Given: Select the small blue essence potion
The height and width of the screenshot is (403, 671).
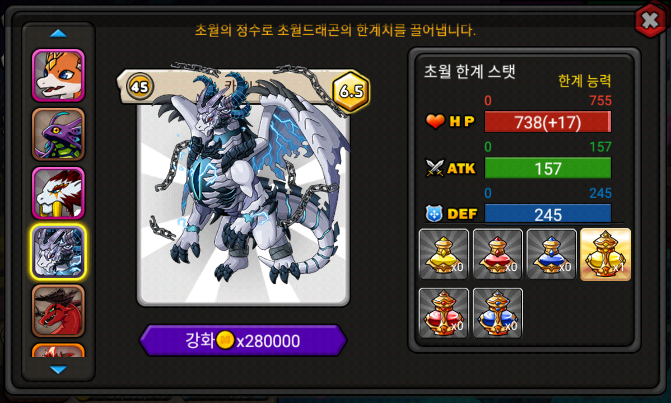Looking at the screenshot, I should pos(552,254).
